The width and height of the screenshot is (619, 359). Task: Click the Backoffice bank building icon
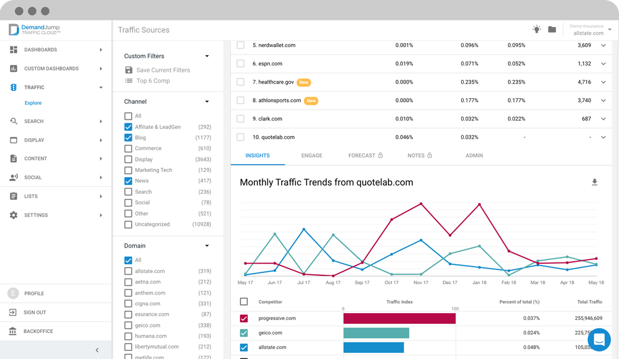[12, 331]
